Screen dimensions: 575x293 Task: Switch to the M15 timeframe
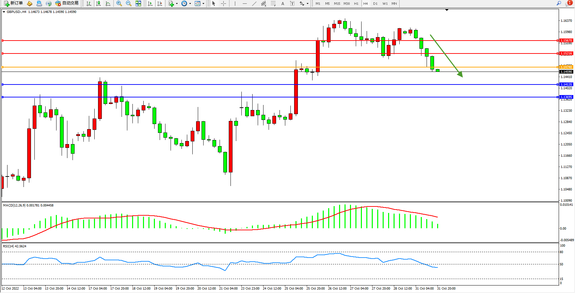337,3
